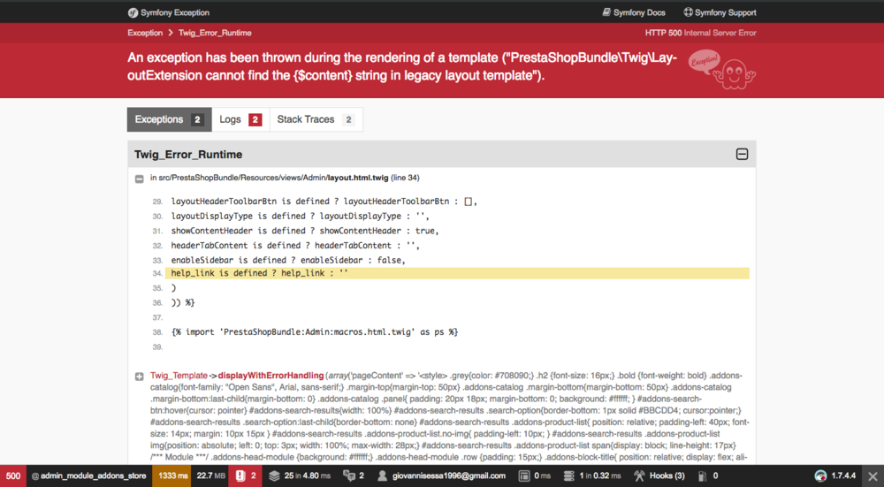Click the Twig_Template class name

pyautogui.click(x=179, y=376)
